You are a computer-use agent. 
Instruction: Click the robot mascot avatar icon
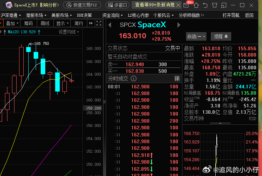point(9,5)
